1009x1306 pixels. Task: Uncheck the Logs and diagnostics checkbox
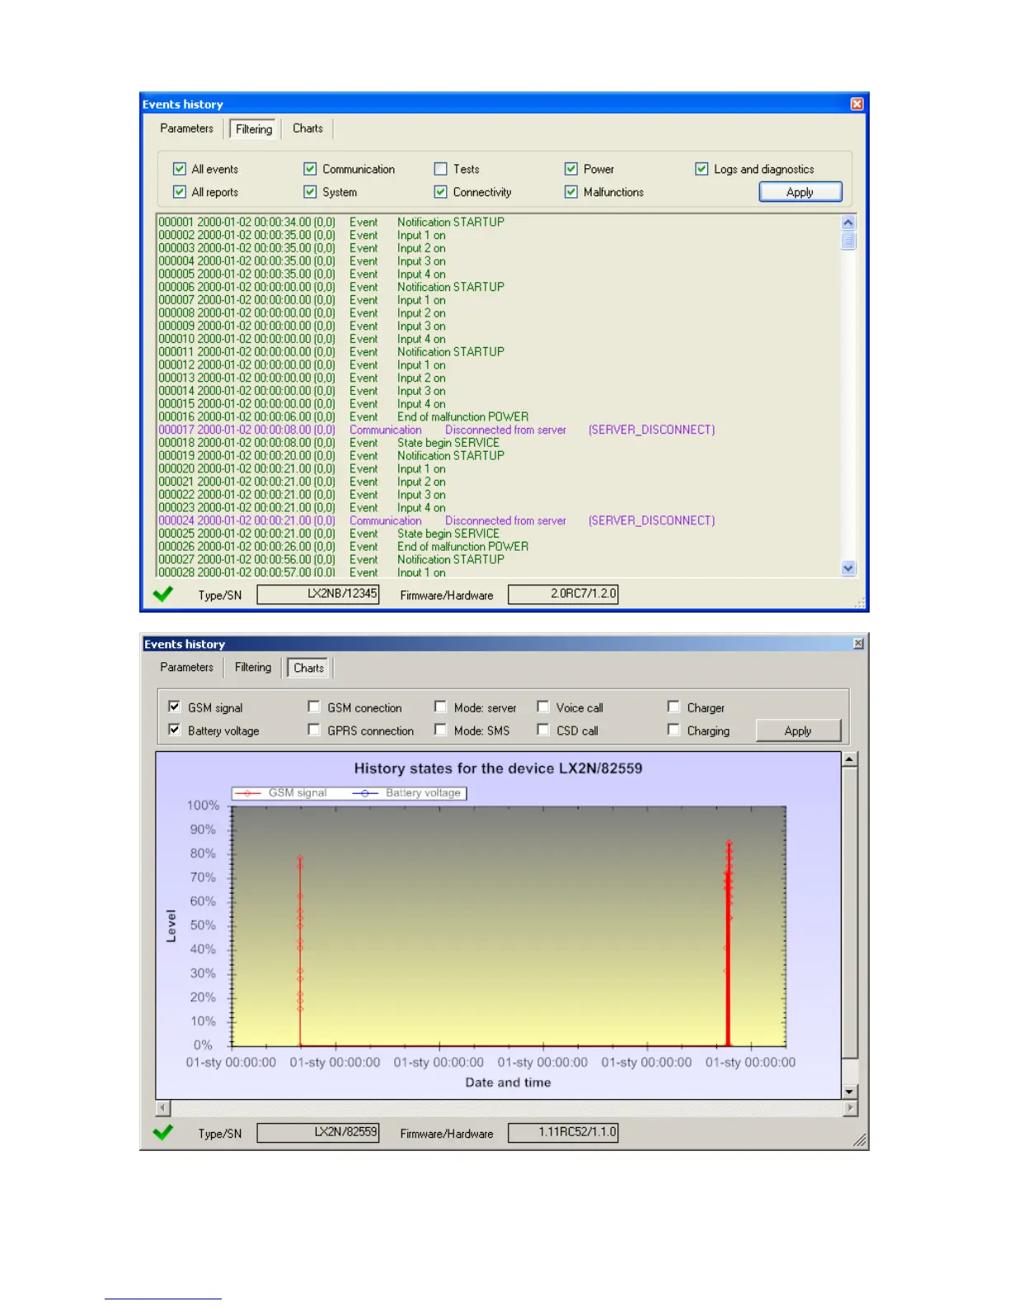[x=702, y=169]
